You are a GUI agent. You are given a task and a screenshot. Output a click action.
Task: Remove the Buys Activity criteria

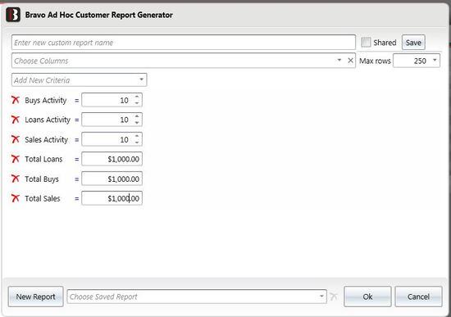[x=16, y=100]
